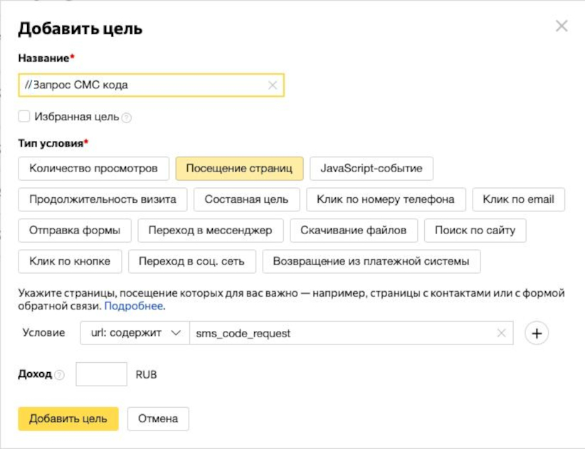Enable the Избранная цель checkbox
This screenshot has width=585, height=449.
(24, 117)
